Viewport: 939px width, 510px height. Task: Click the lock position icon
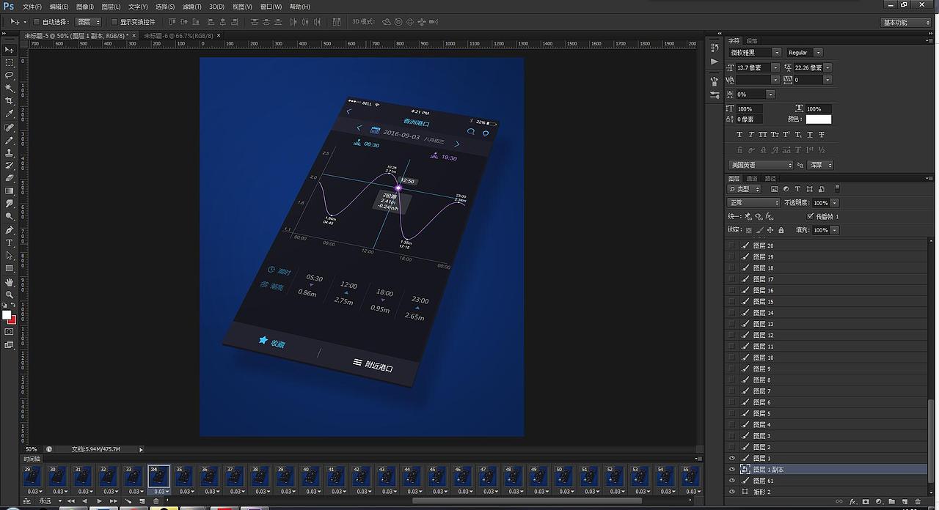tap(770, 230)
